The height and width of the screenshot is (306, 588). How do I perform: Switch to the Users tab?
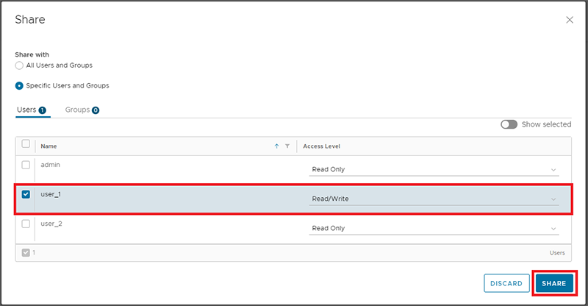click(x=32, y=110)
